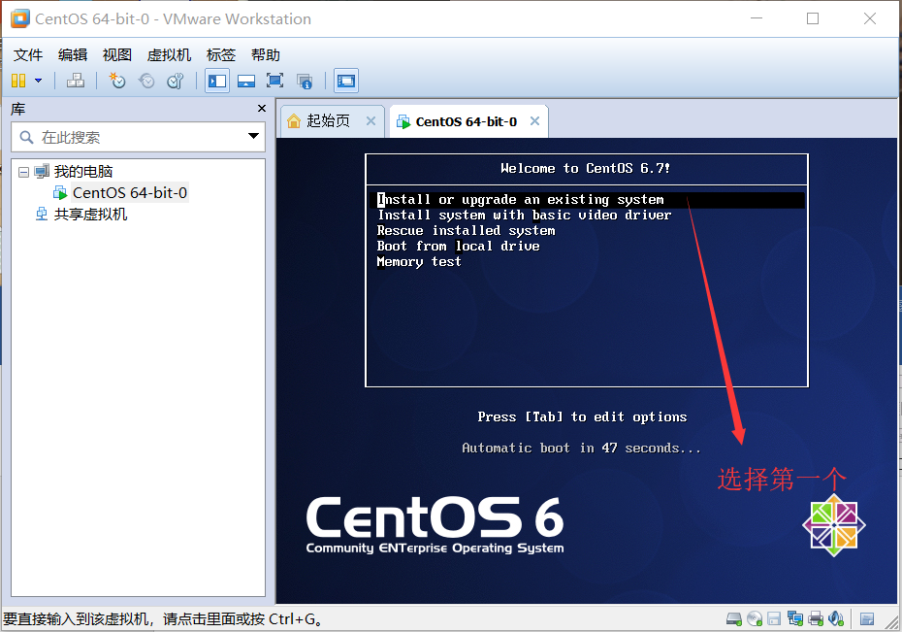Click the message log status icon
The height and width of the screenshot is (632, 902).
[867, 618]
